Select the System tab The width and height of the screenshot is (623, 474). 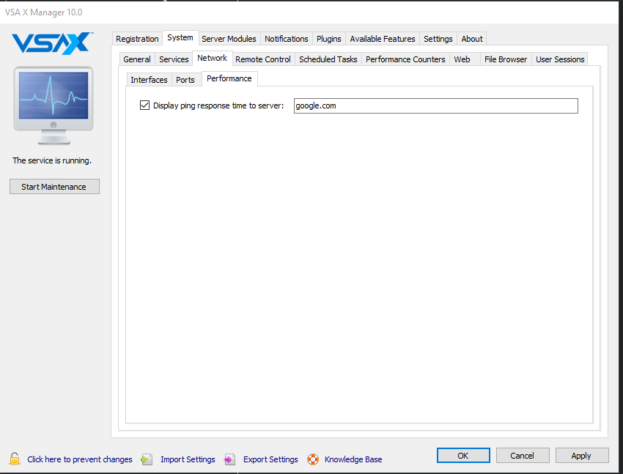pyautogui.click(x=180, y=37)
